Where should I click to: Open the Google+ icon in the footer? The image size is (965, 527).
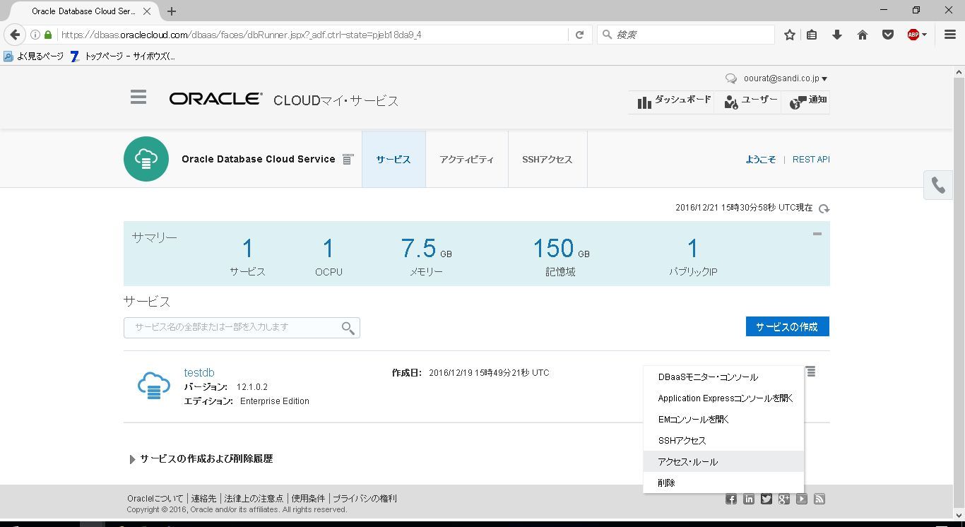pyautogui.click(x=784, y=499)
